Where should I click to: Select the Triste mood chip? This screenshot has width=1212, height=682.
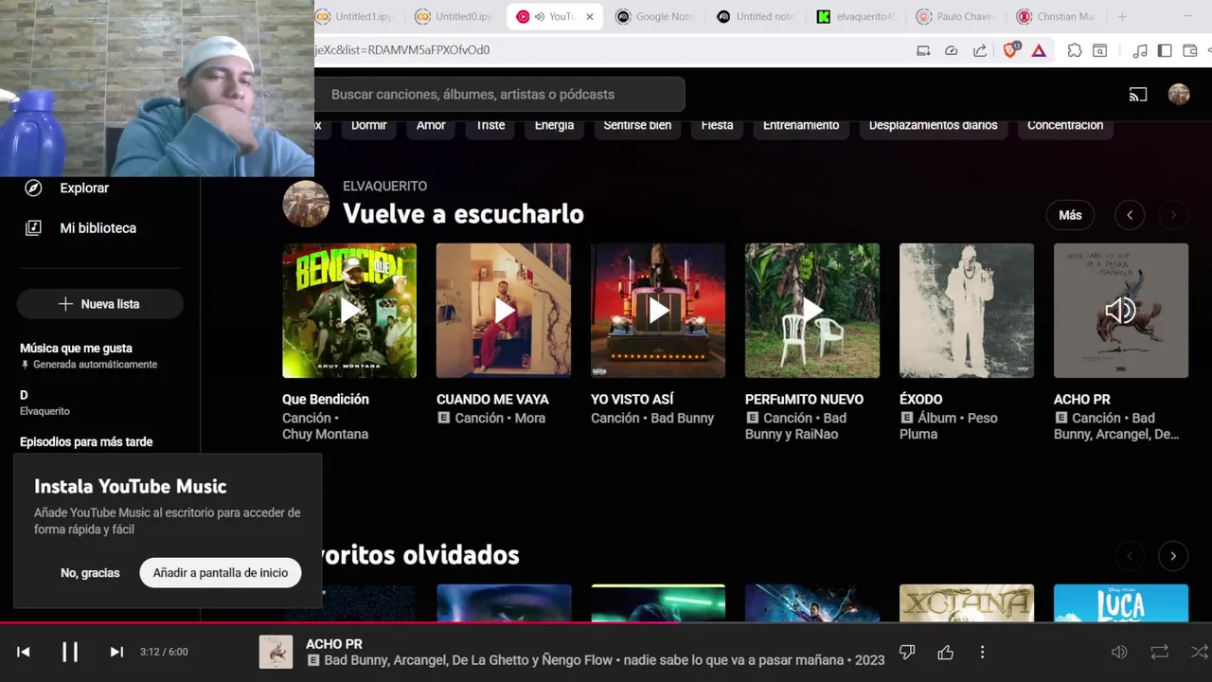(x=490, y=125)
